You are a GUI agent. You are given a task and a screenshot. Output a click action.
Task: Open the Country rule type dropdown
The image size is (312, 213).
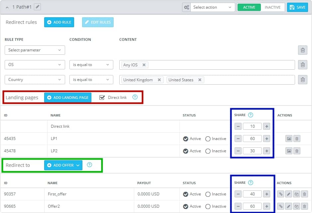35,80
